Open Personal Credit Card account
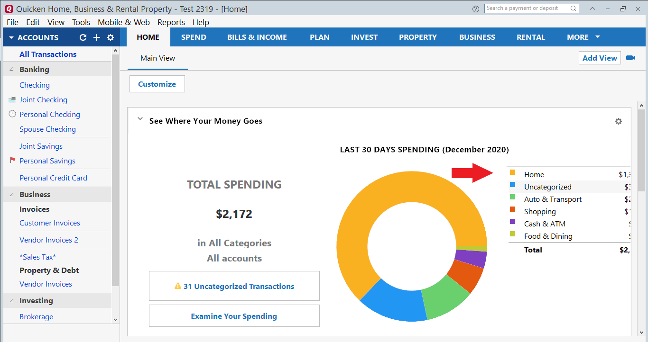This screenshot has width=648, height=342. tap(53, 178)
